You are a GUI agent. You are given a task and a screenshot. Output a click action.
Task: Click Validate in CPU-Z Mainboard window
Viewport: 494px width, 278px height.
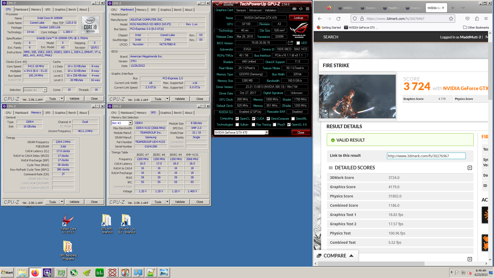[x=180, y=99]
